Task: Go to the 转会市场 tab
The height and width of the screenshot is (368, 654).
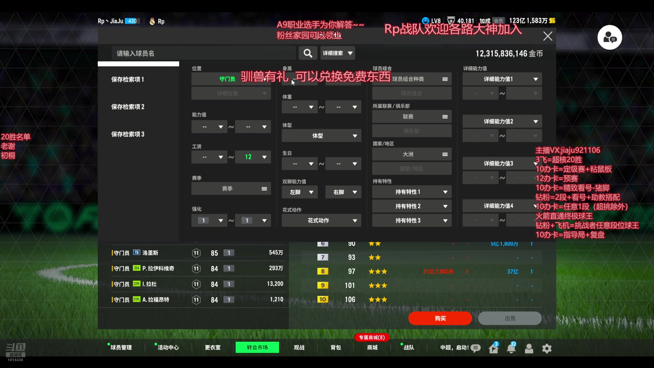Action: pos(257,348)
